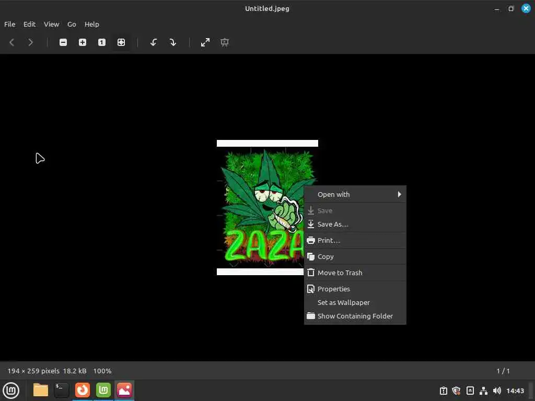The height and width of the screenshot is (401, 535).
Task: Go to next image arrow
Action: [x=30, y=42]
